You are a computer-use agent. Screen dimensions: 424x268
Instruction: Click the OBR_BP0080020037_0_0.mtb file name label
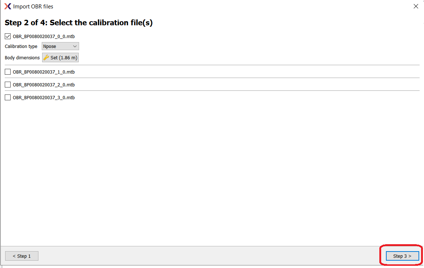coord(44,36)
